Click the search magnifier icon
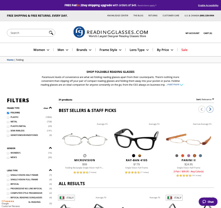The image size is (221, 208). pos(51,33)
